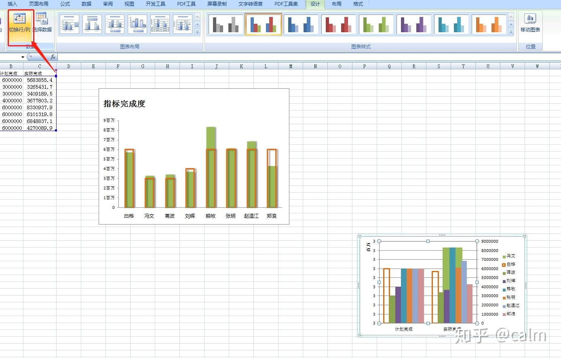Open the 选择数据 select data dialog
The image size is (561, 358).
tap(42, 23)
